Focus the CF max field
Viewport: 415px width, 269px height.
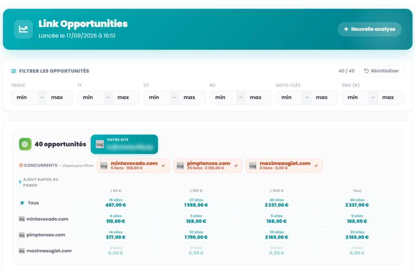tap(192, 97)
